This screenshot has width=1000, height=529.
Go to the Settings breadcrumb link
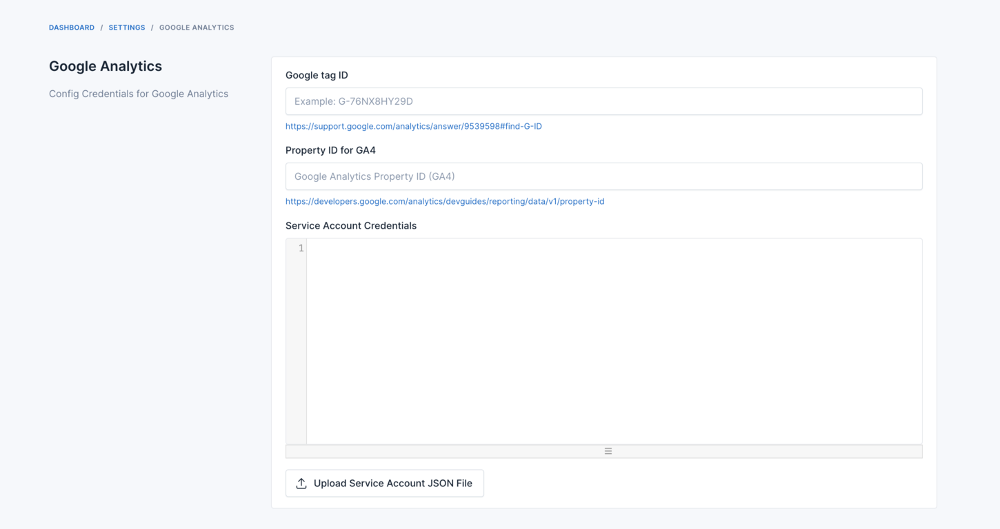(x=127, y=28)
